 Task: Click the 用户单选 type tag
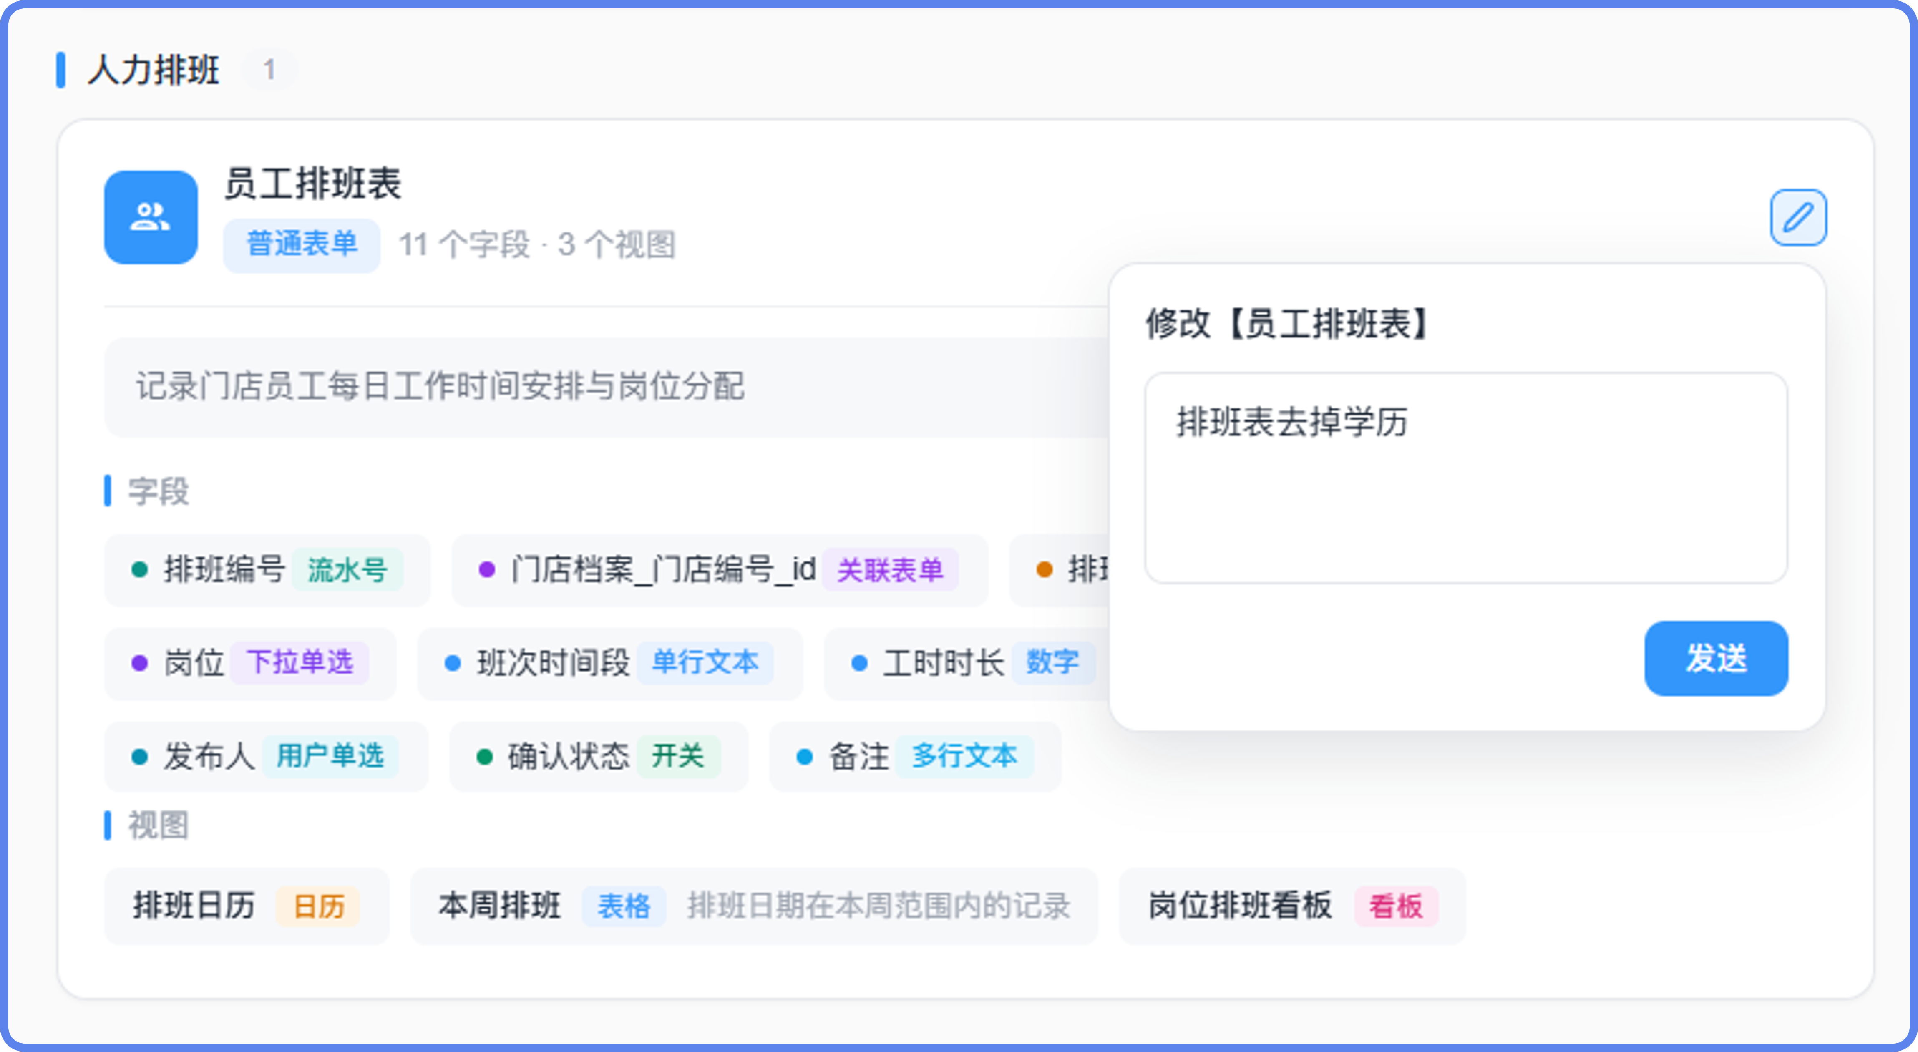[x=330, y=756]
